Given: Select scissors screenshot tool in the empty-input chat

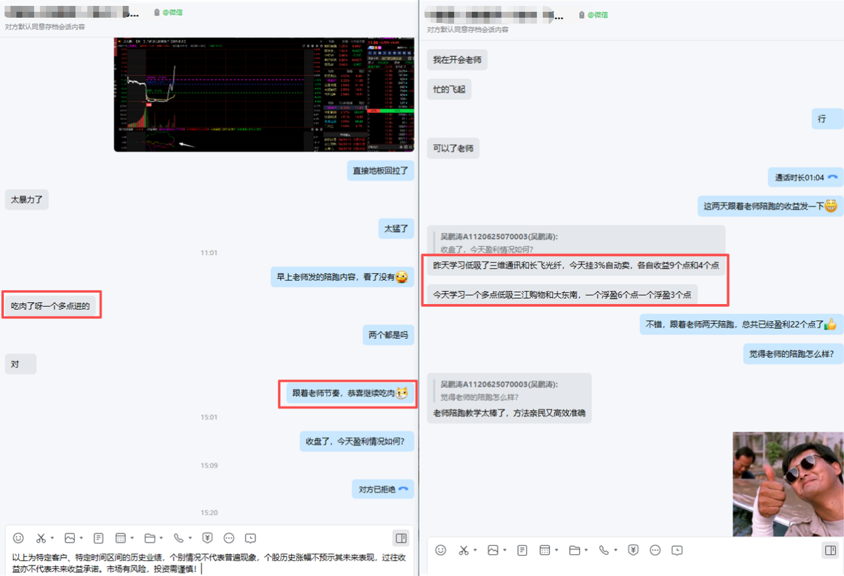Looking at the screenshot, I should tap(463, 550).
